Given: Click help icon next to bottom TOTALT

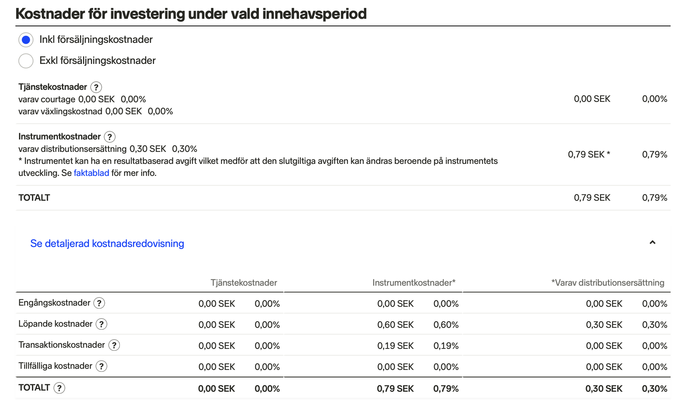Looking at the screenshot, I should point(59,388).
